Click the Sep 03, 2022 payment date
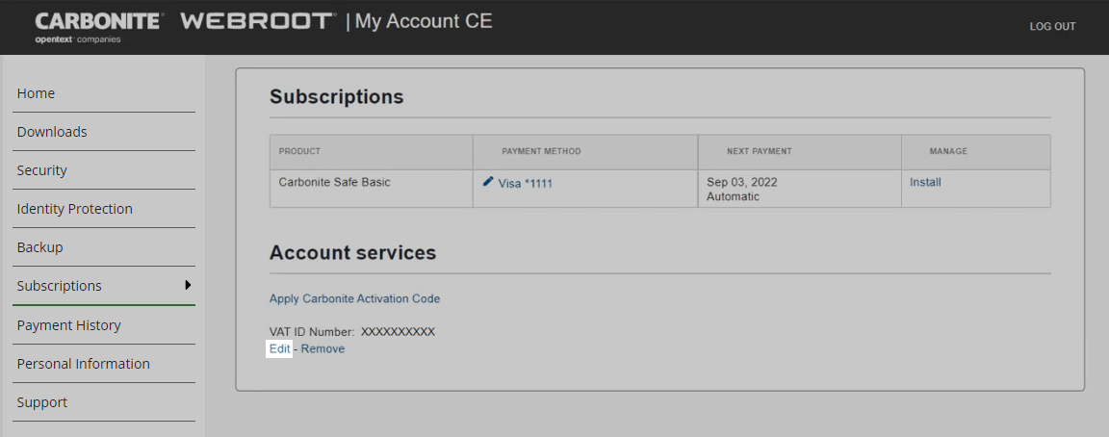This screenshot has height=437, width=1109. 742,182
